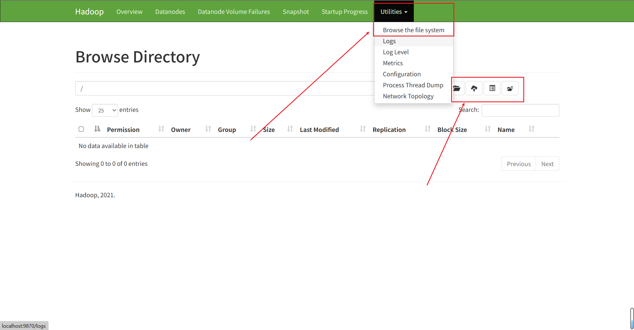Choose Logs from the Utilities menu
Viewport: 634px width, 330px height.
[x=389, y=41]
